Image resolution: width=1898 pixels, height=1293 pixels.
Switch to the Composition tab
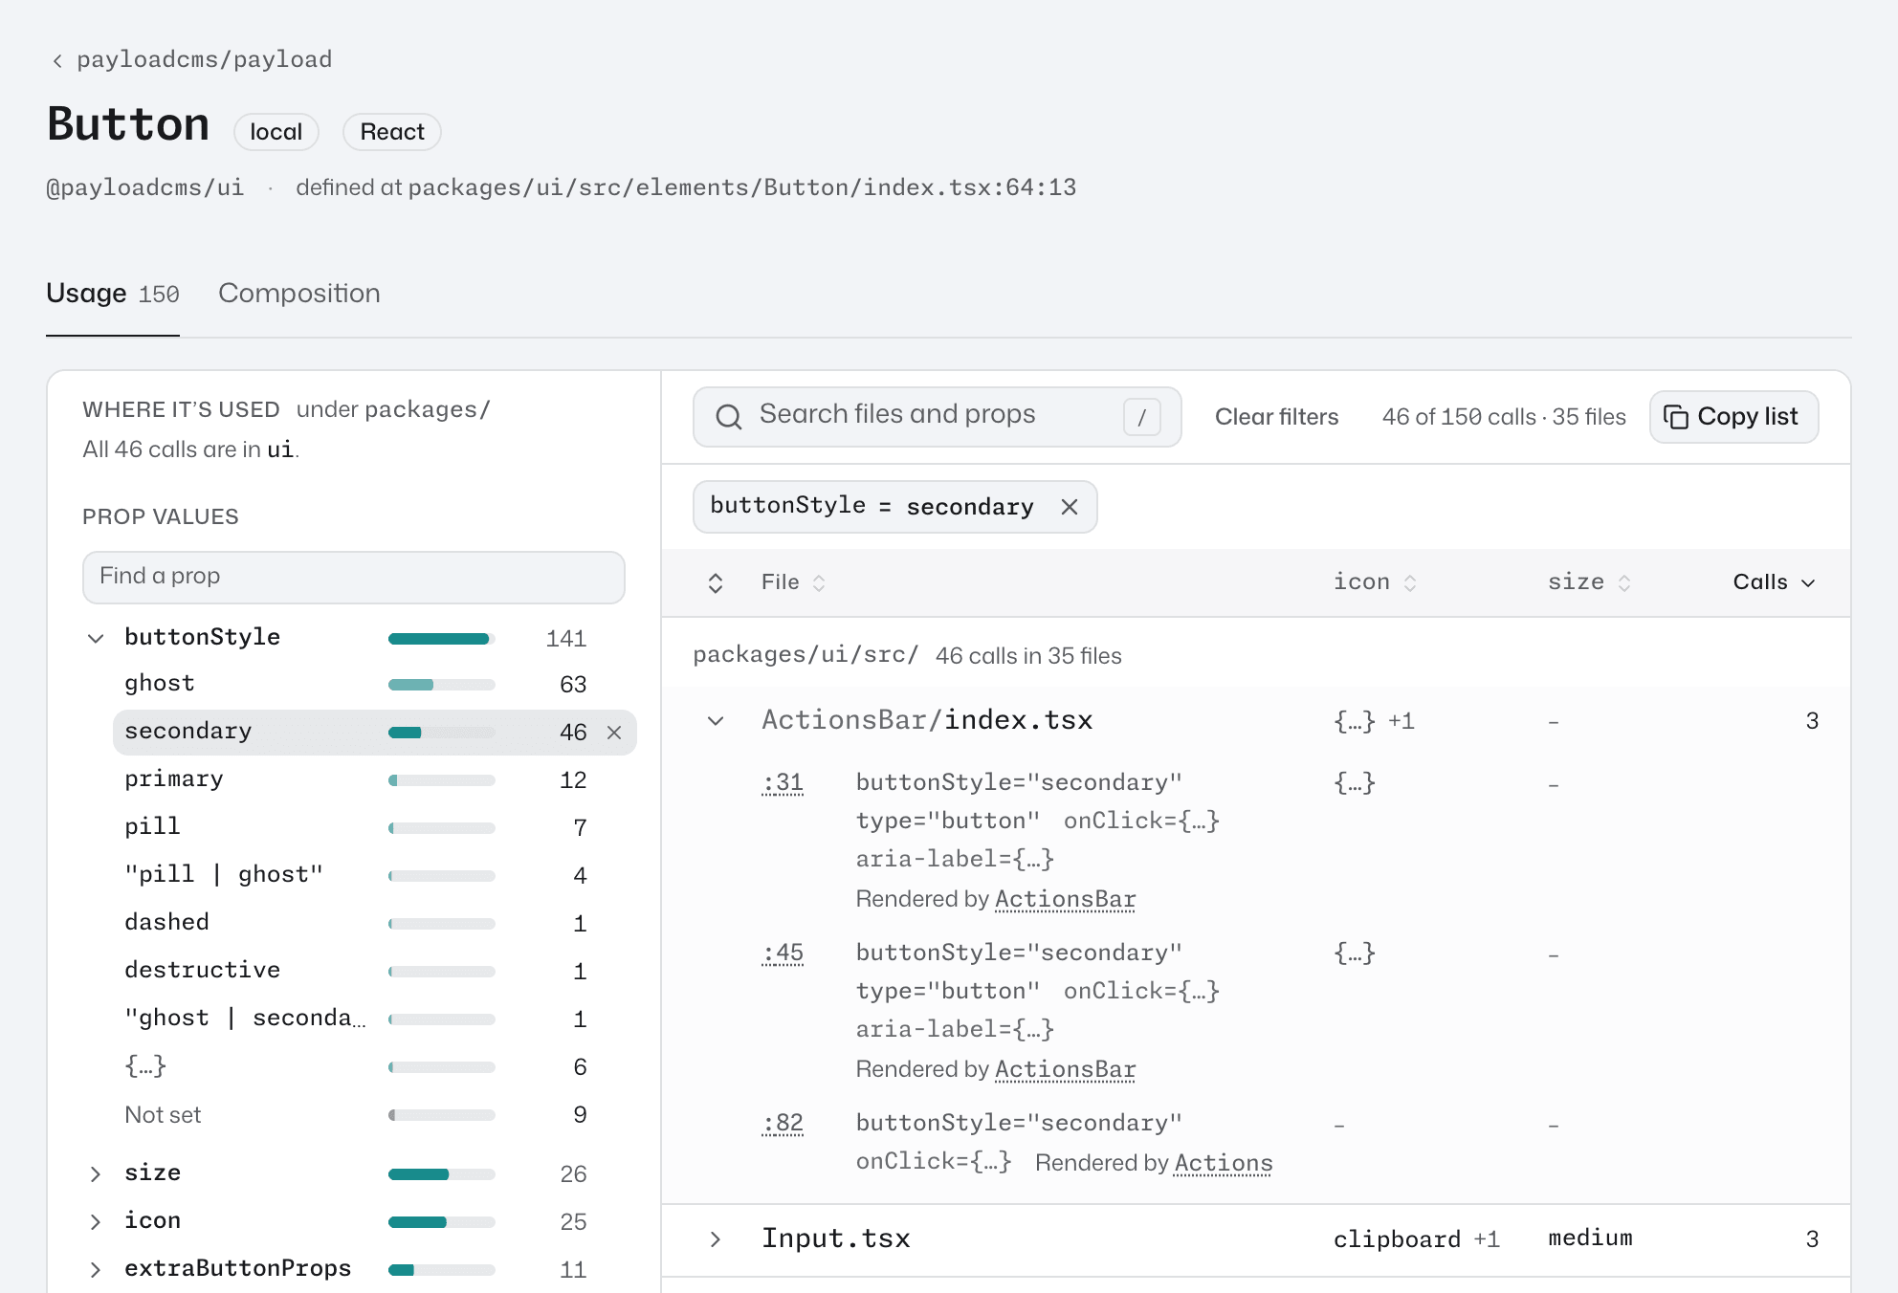299,293
